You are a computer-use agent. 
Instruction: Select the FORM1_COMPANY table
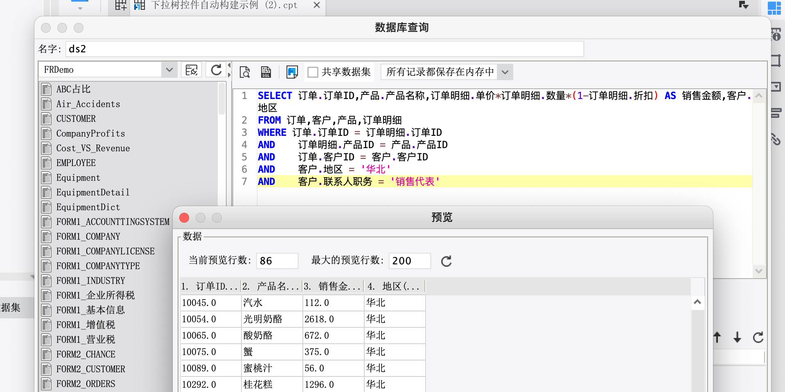point(106,237)
